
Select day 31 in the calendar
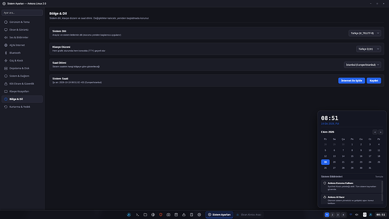[x=370, y=168]
